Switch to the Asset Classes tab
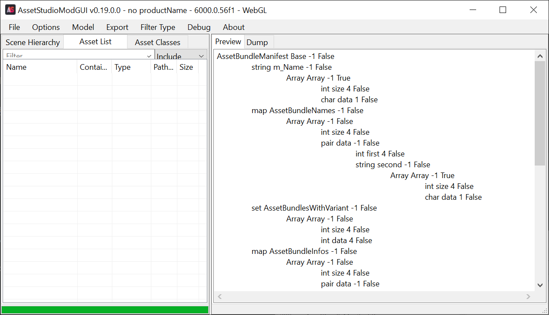 tap(157, 42)
